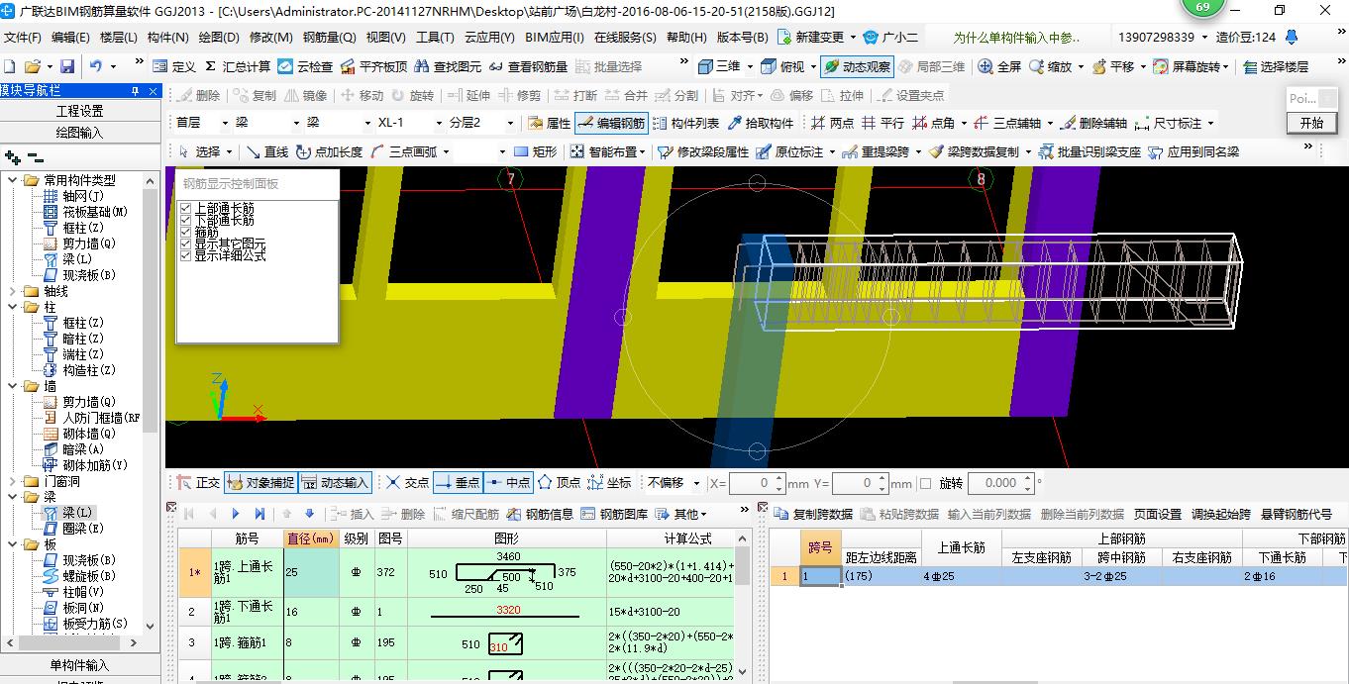
Task: Click the 单构件输入 button
Action: 79,665
